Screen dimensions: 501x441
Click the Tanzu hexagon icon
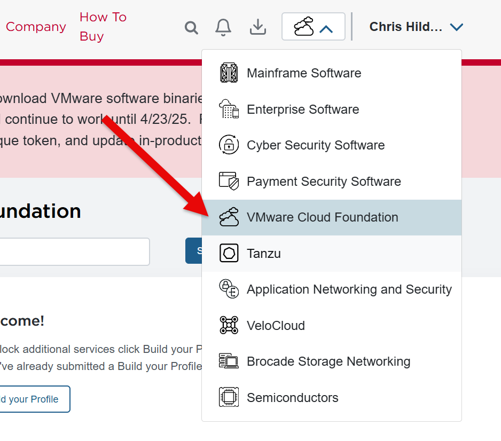pos(229,253)
